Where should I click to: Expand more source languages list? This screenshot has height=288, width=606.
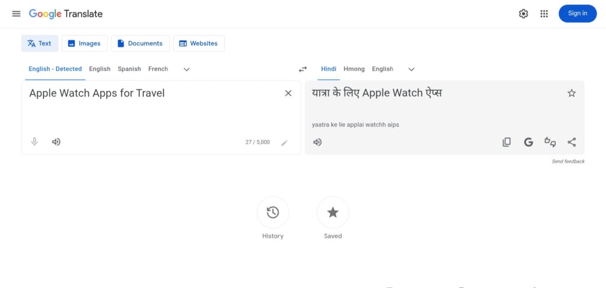tap(186, 70)
